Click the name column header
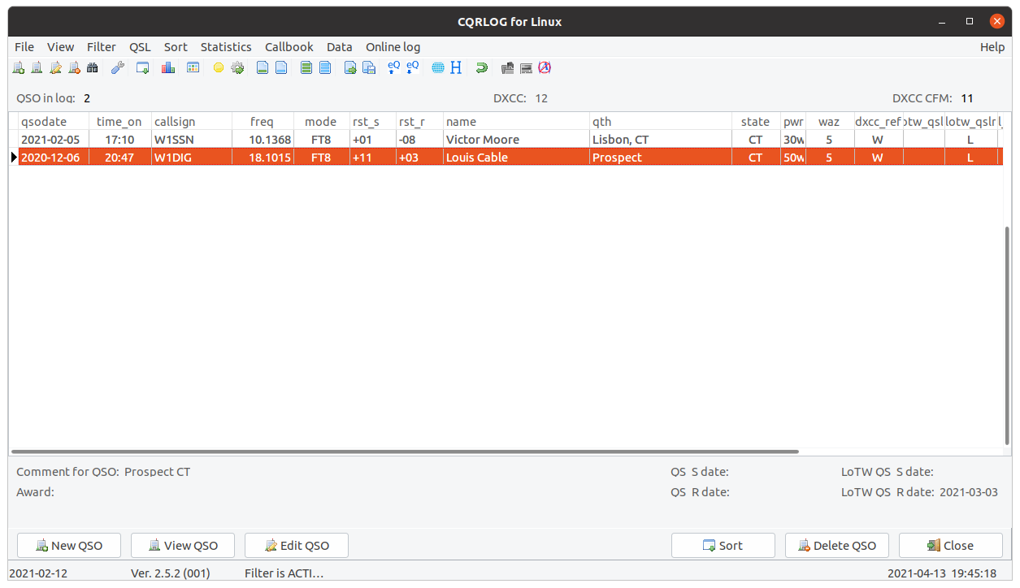1020x588 pixels. (517, 122)
